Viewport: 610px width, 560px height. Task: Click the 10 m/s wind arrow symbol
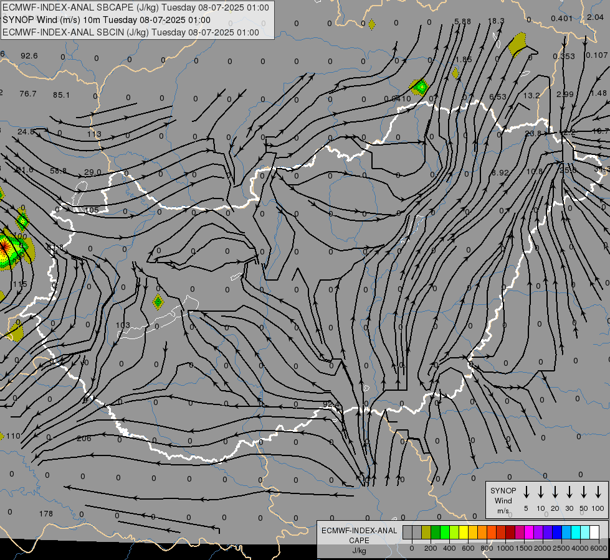coord(541,492)
